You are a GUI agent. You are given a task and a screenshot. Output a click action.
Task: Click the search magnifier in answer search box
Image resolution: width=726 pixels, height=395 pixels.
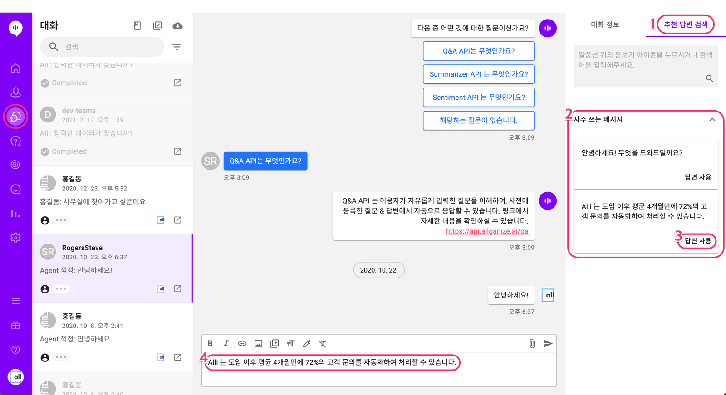click(x=709, y=78)
